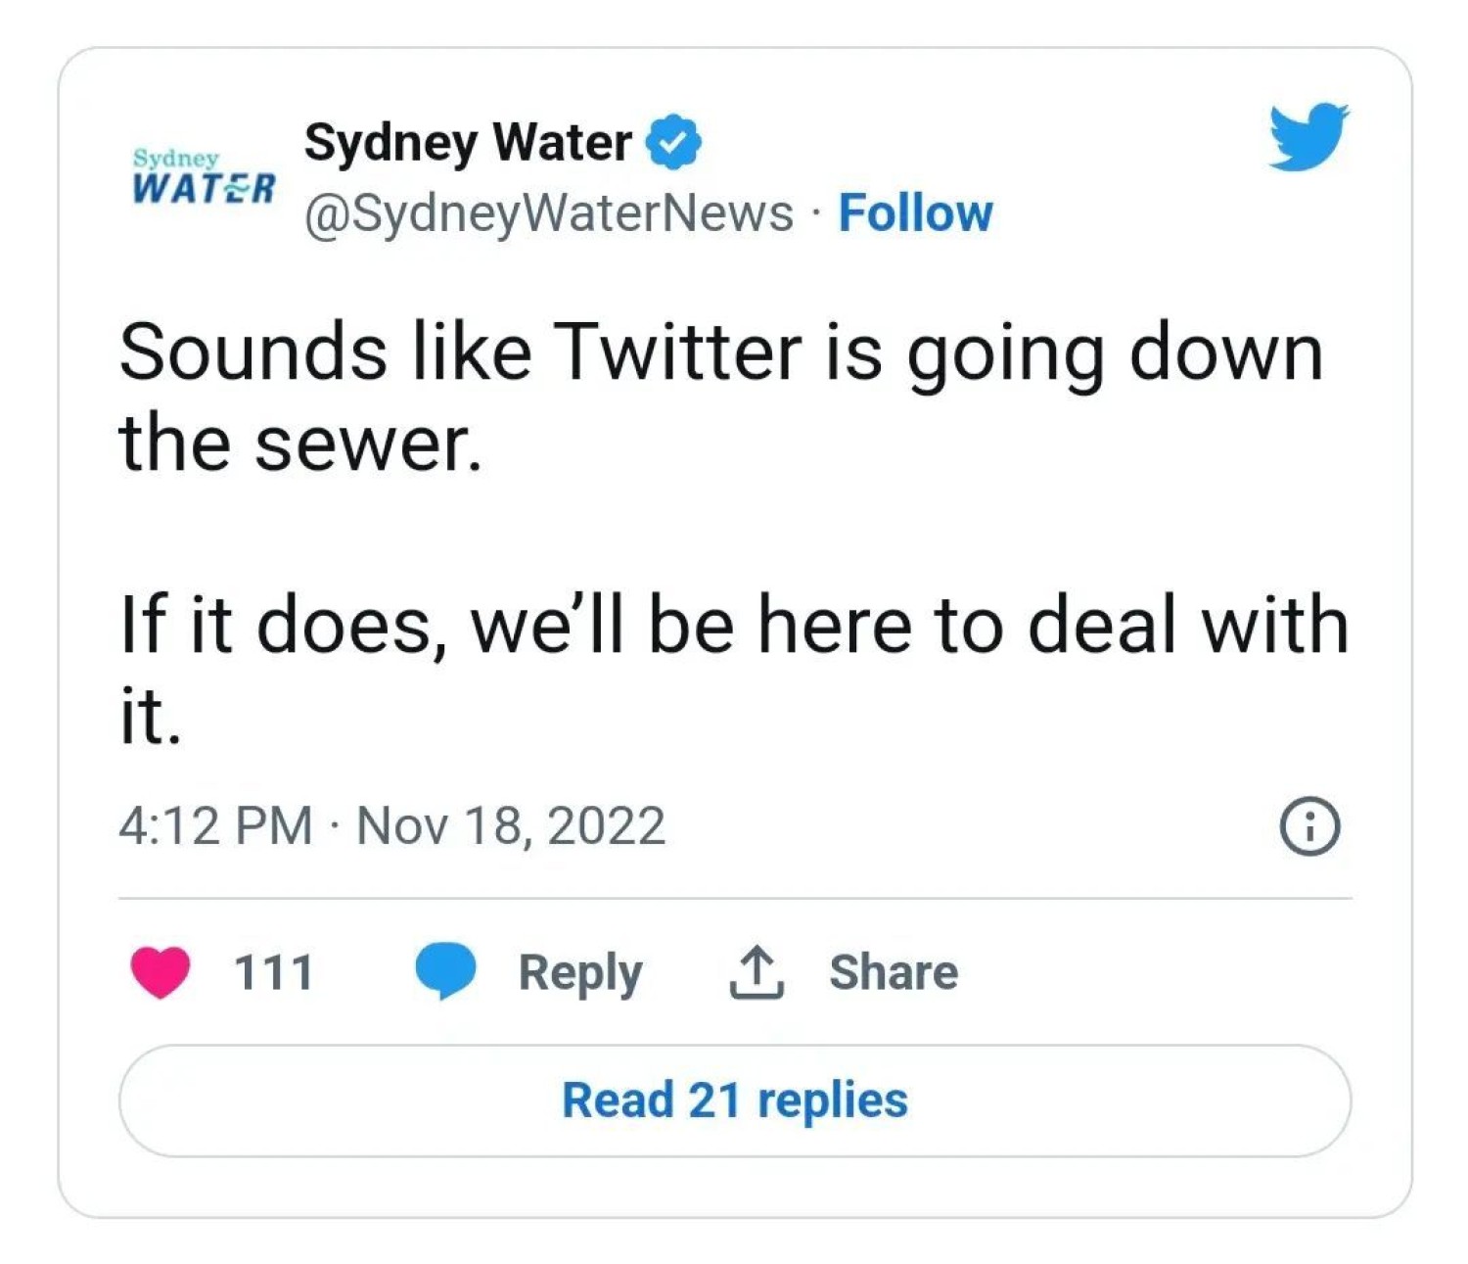Open the Sydney Water profile logo
The width and height of the screenshot is (1468, 1264).
click(203, 177)
